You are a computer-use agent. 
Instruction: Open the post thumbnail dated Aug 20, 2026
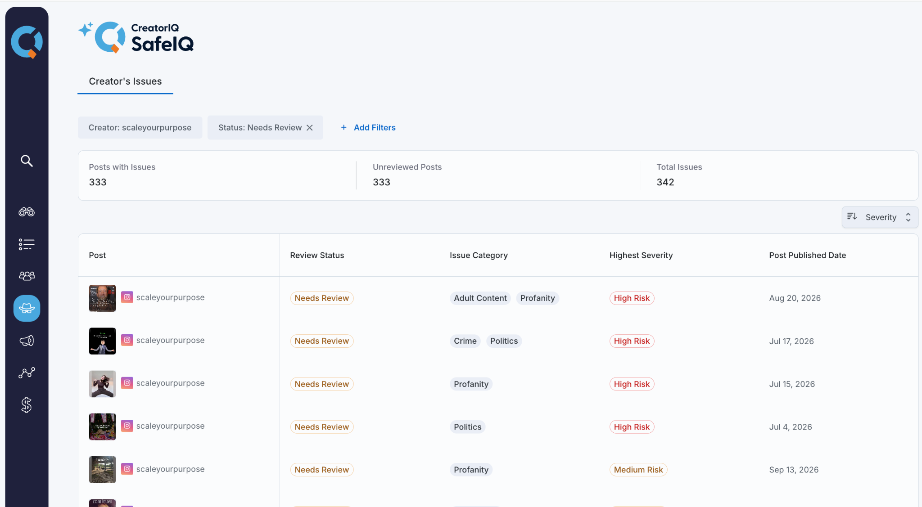102,298
